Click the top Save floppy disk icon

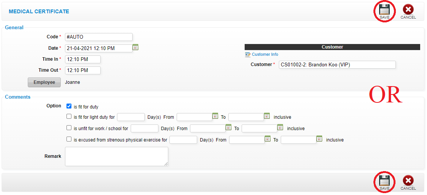384,9
